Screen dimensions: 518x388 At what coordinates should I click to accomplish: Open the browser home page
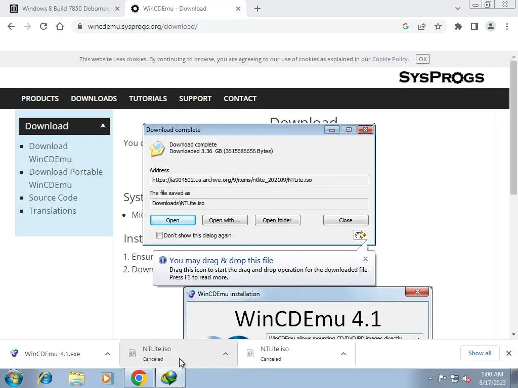pyautogui.click(x=60, y=26)
